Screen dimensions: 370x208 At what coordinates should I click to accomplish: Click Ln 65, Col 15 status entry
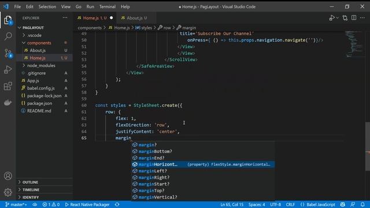(232, 205)
